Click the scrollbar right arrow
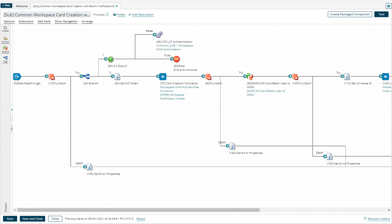392x224 pixels. (x=389, y=210)
